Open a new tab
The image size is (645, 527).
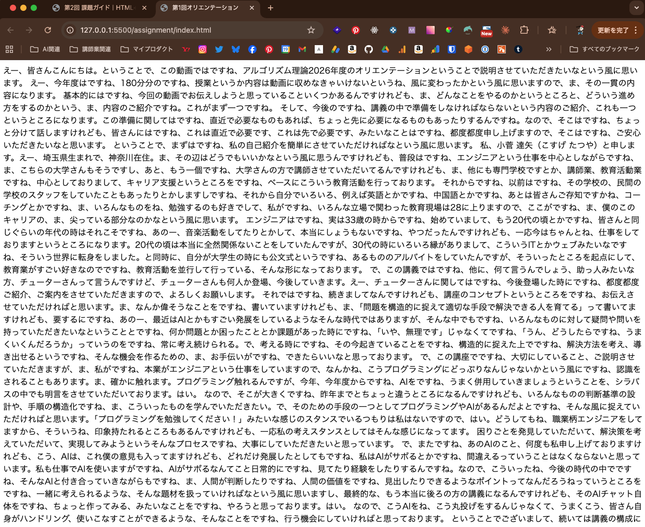coord(270,8)
